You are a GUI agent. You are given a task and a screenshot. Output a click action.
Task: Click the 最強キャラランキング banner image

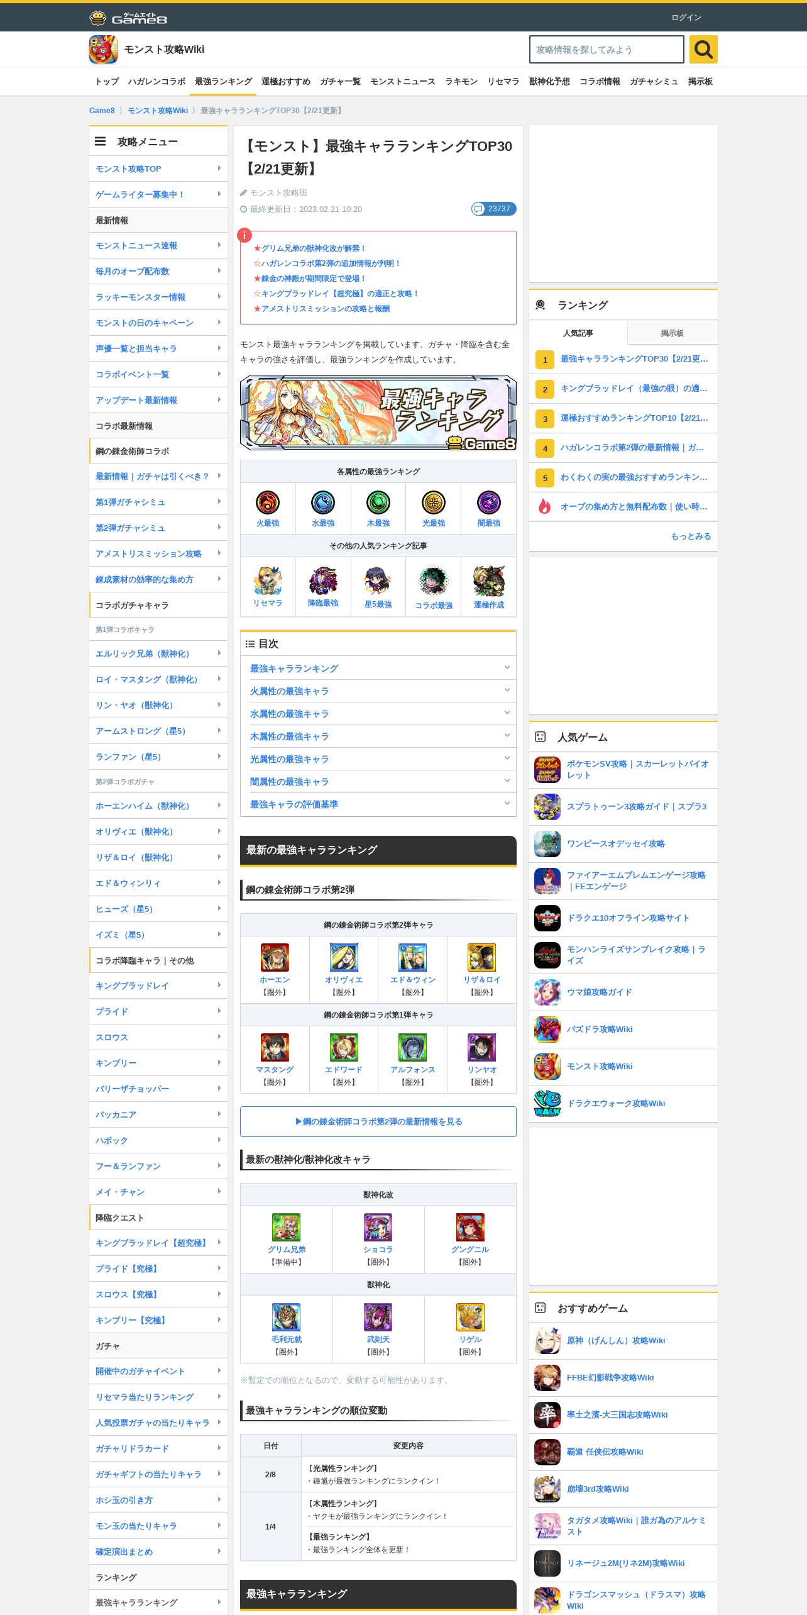point(378,413)
